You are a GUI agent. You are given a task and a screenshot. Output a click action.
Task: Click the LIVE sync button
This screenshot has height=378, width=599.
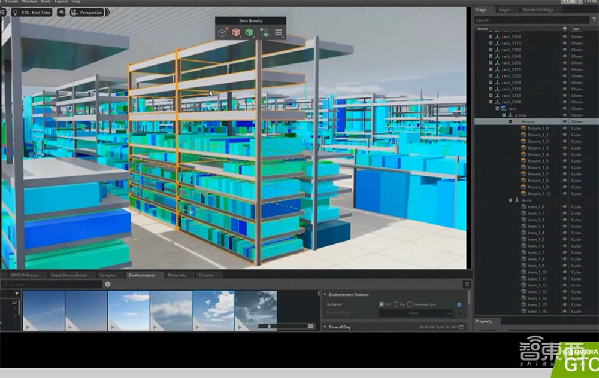pos(569,2)
